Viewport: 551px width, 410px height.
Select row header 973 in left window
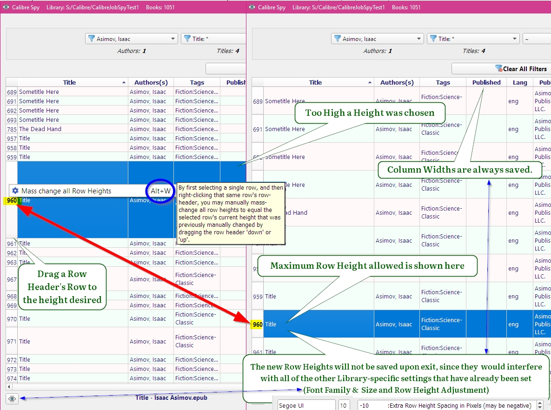12,369
